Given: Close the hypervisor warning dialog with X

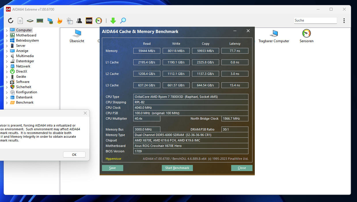Looking at the screenshot, I should click(85, 113).
